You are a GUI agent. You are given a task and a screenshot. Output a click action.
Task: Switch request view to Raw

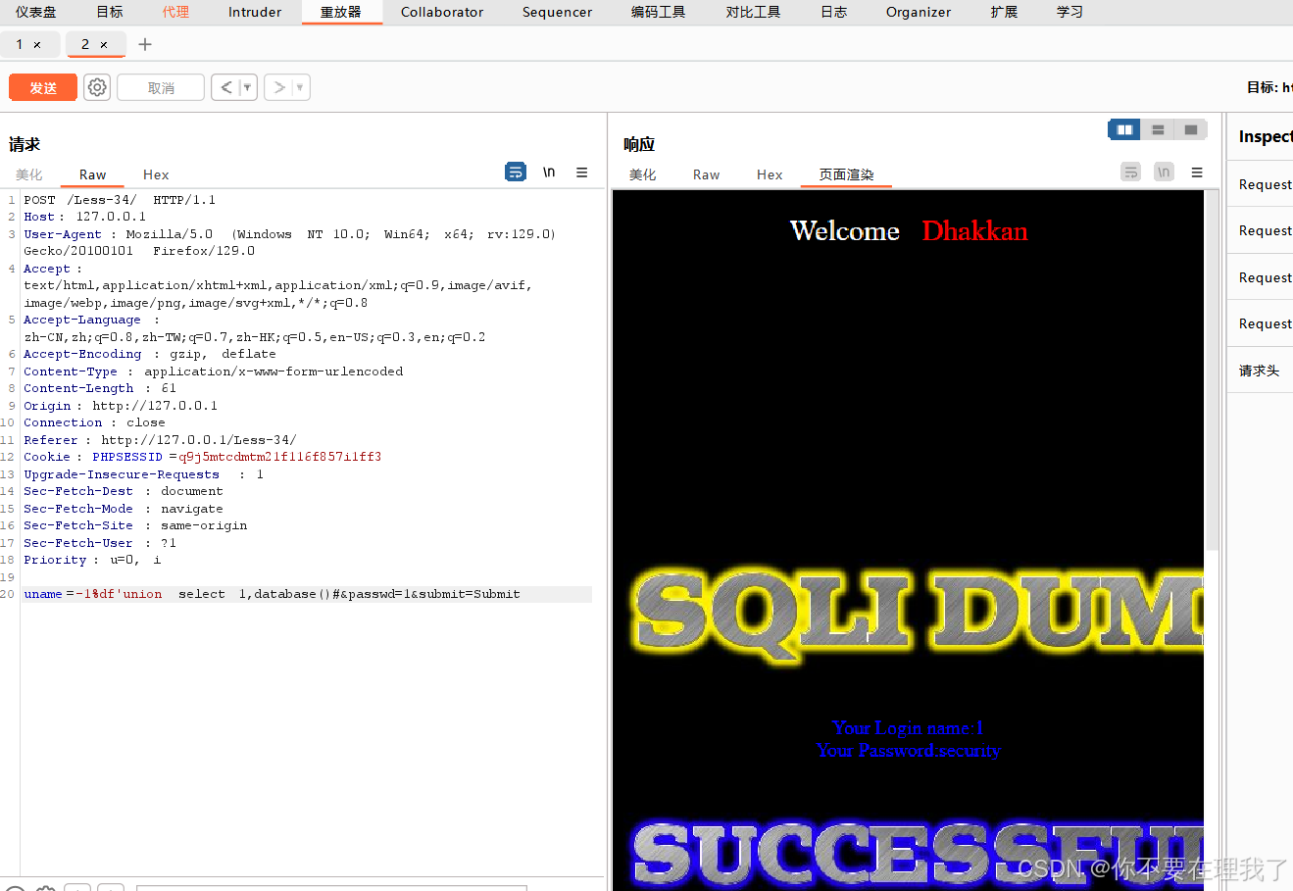tap(93, 174)
